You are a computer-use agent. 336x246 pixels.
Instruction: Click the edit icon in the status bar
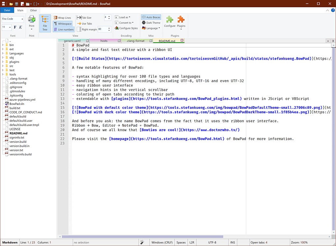(x=142, y=242)
